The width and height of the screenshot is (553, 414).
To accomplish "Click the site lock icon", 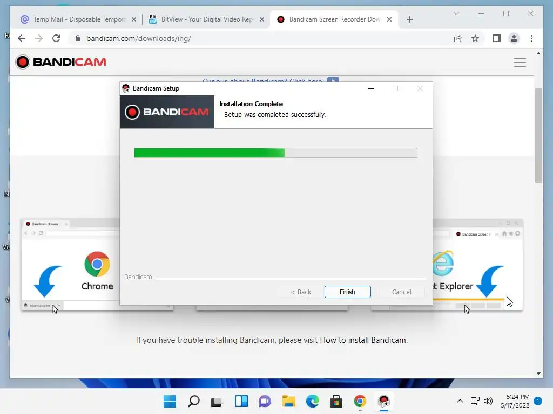I will click(78, 38).
